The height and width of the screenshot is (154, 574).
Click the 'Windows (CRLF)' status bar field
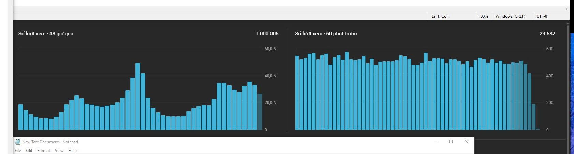[x=510, y=16]
